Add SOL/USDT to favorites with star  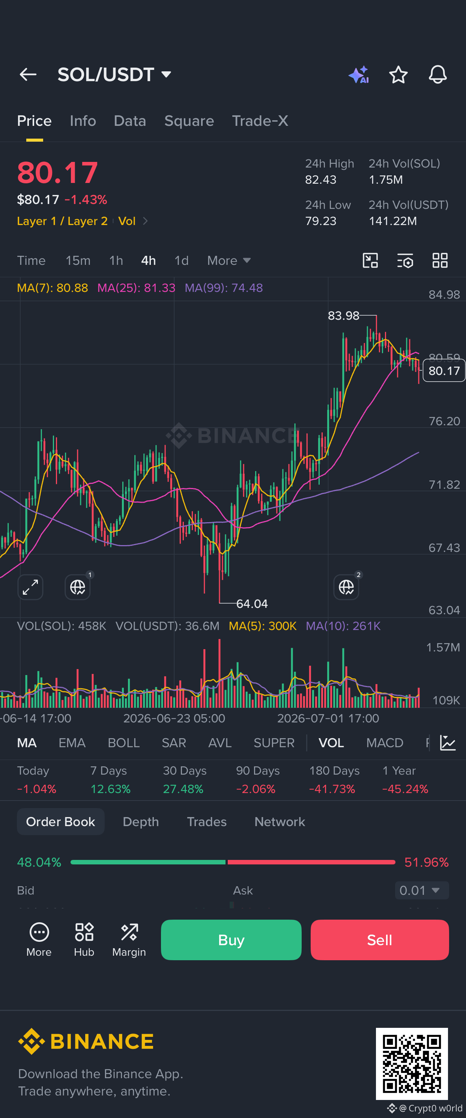tap(398, 75)
